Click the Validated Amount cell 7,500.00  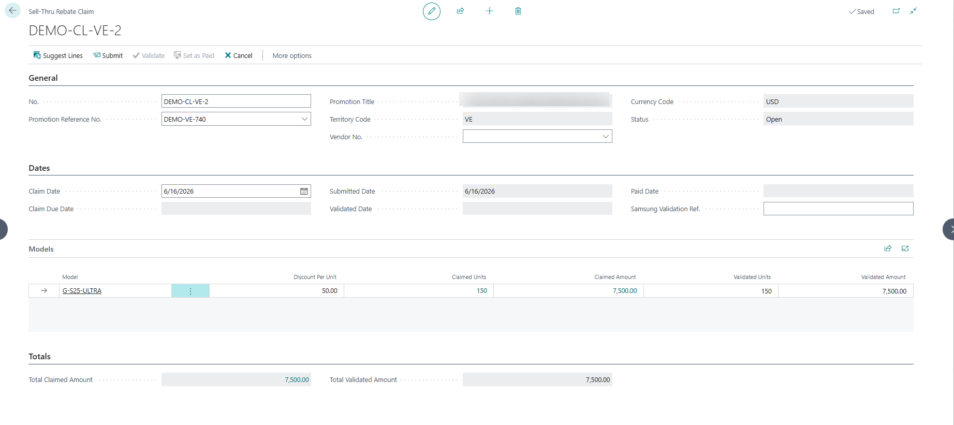click(846, 291)
